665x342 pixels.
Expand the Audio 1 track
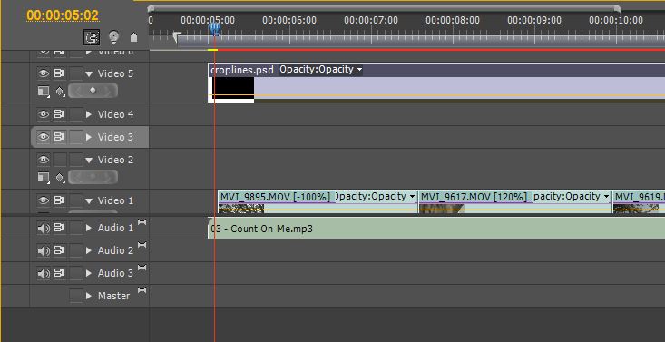click(x=89, y=228)
